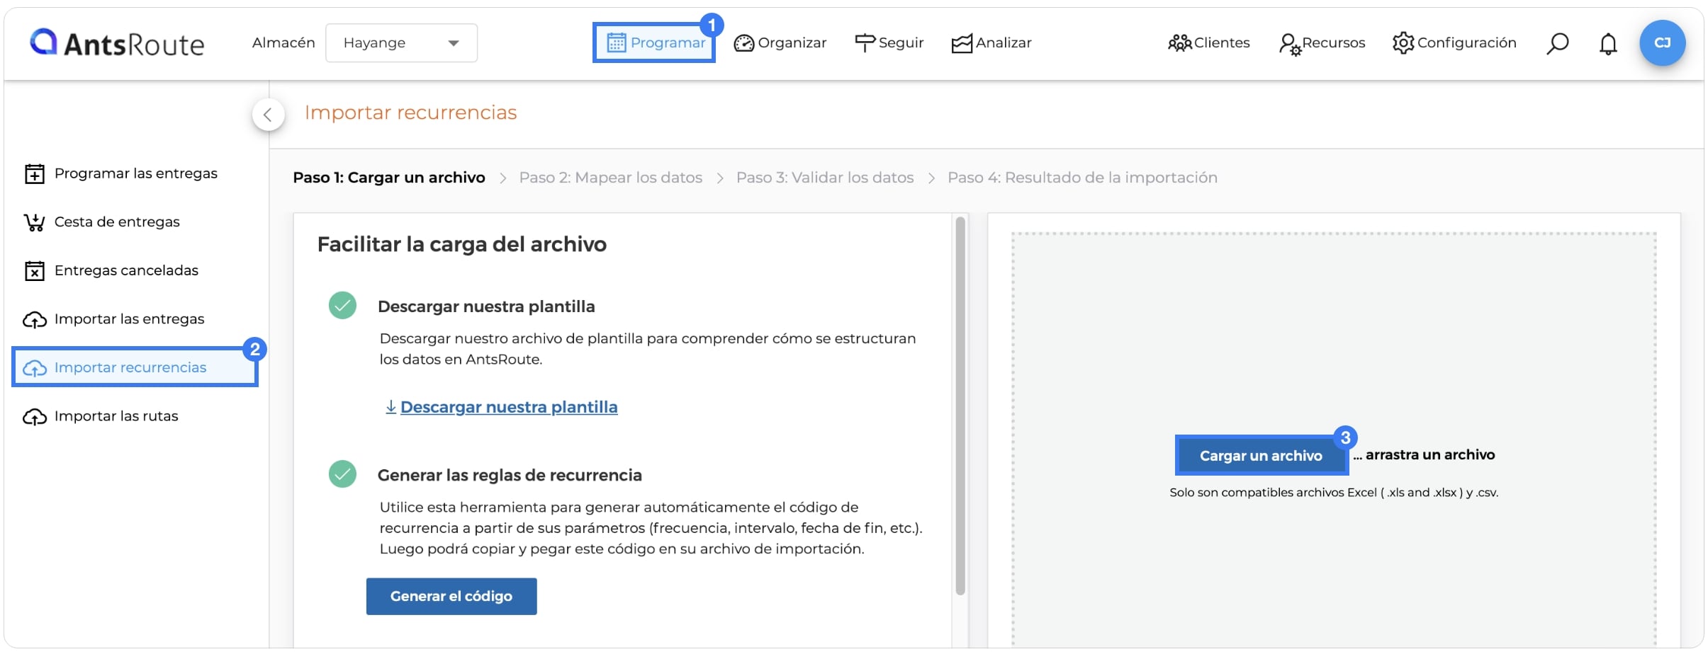Click the arrastra un archivo text
The height and width of the screenshot is (654, 1708).
(1430, 455)
